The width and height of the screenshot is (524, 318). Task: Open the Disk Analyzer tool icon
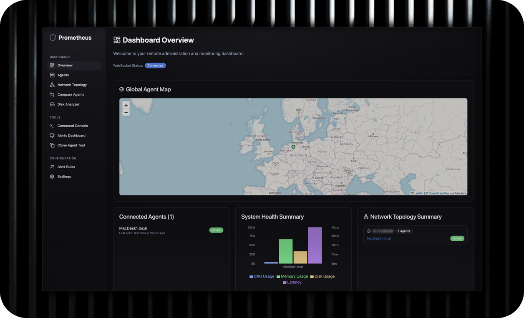click(x=52, y=104)
